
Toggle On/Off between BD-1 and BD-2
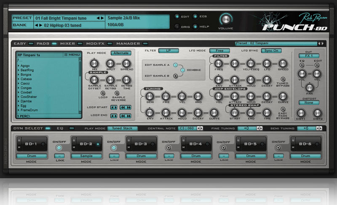pyautogui.click(x=59, y=148)
